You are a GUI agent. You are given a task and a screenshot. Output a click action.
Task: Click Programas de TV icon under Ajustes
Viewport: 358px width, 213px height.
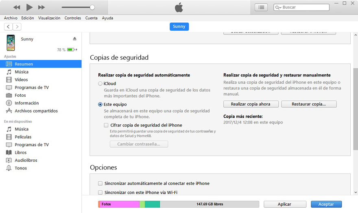pyautogui.click(x=9, y=87)
